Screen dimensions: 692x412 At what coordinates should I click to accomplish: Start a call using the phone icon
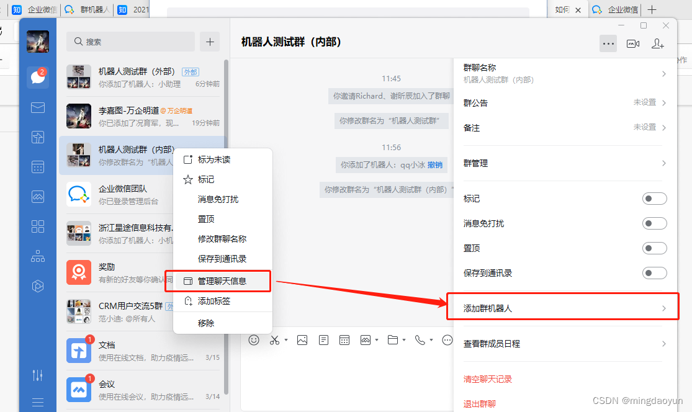(x=420, y=340)
